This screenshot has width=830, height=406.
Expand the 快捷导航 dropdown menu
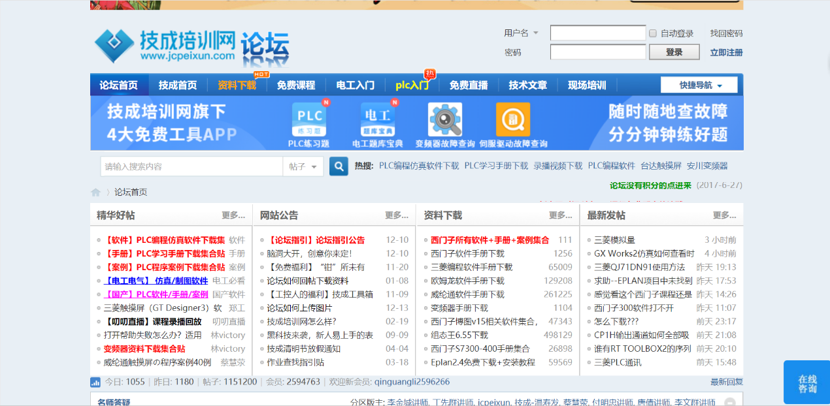click(x=699, y=84)
